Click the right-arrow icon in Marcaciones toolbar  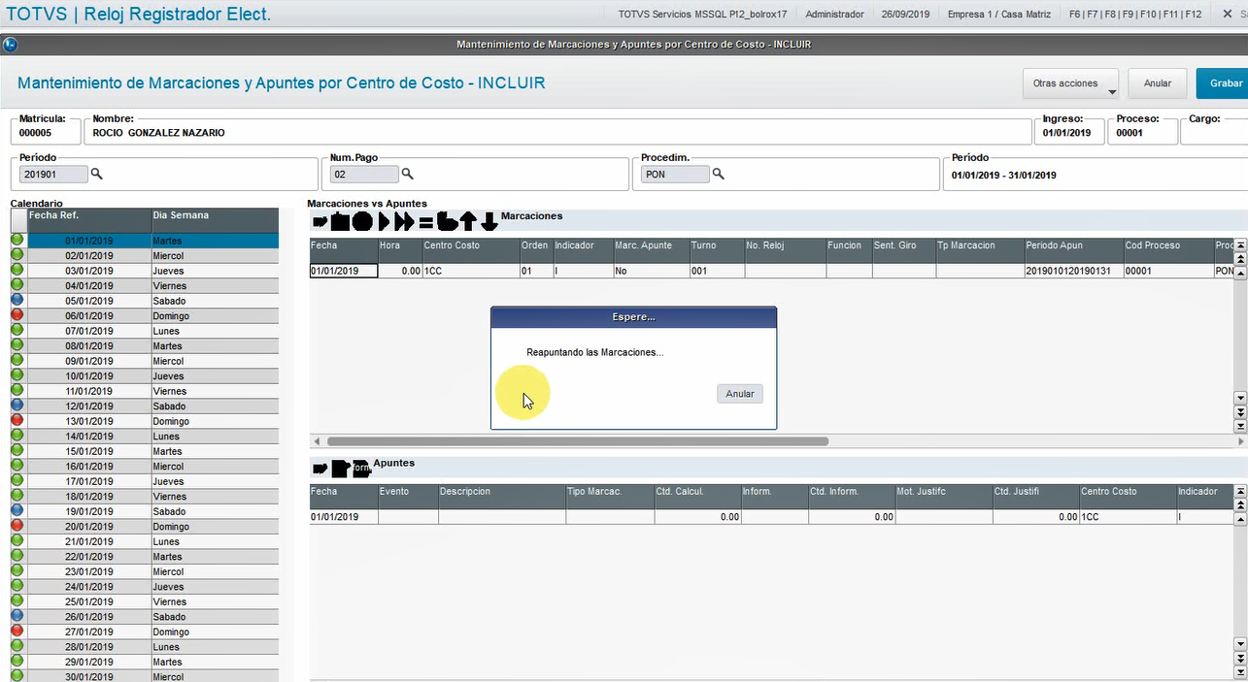pos(320,222)
